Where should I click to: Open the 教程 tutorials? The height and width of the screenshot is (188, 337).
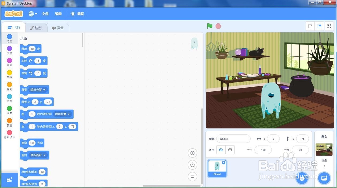(77, 14)
